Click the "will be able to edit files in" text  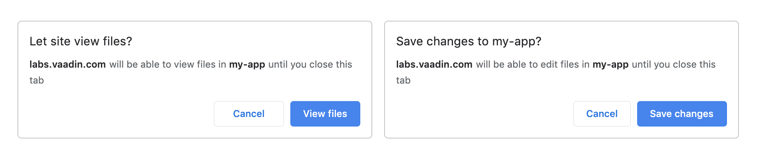(x=533, y=64)
